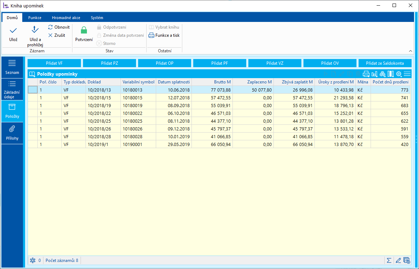
Task: Click the snowflake filter icon in status bar
Action: (x=33, y=261)
